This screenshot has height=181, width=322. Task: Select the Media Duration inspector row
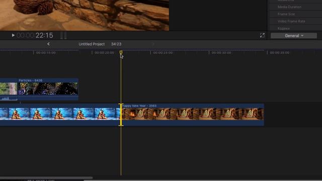pos(295,7)
